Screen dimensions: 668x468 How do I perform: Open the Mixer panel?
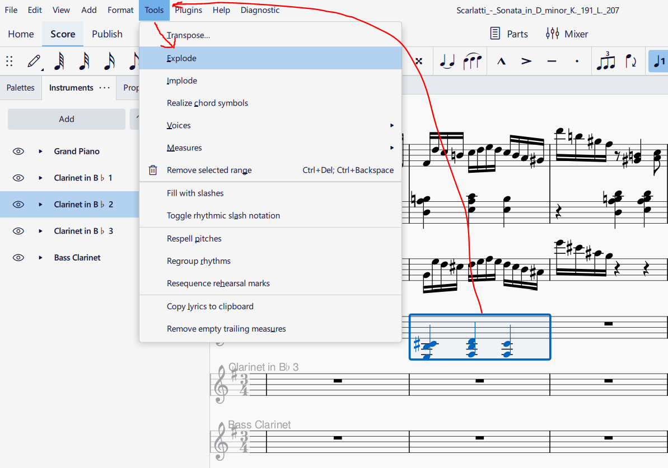point(567,34)
